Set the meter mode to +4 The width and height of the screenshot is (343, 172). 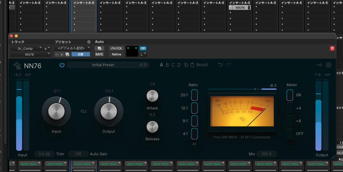289,108
